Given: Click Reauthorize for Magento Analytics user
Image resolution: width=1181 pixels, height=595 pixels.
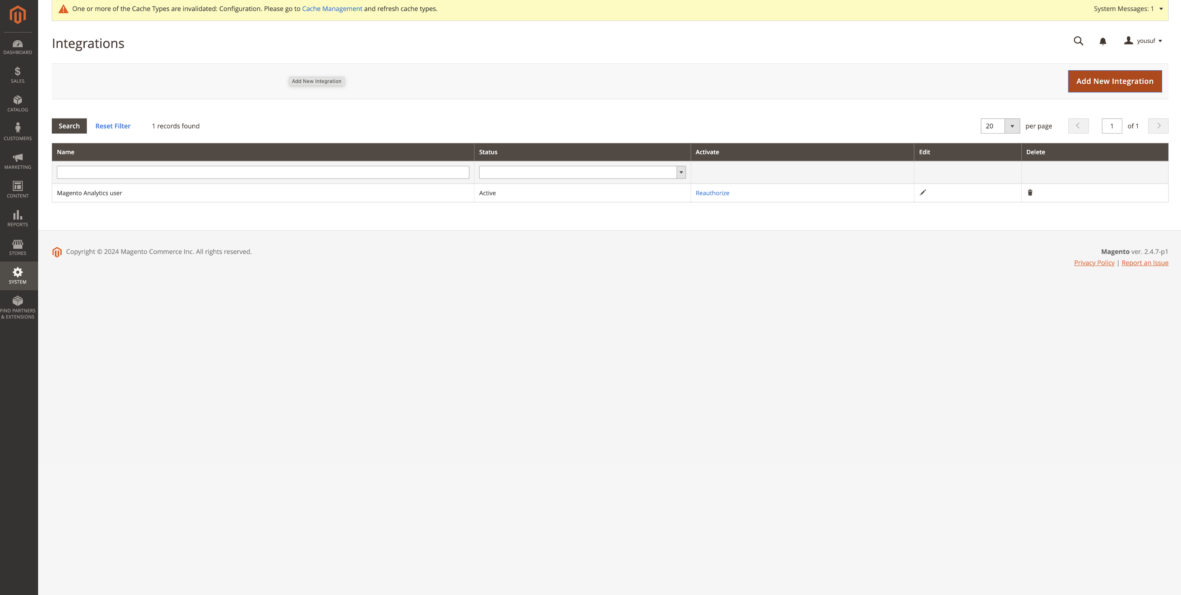Looking at the screenshot, I should (712, 193).
